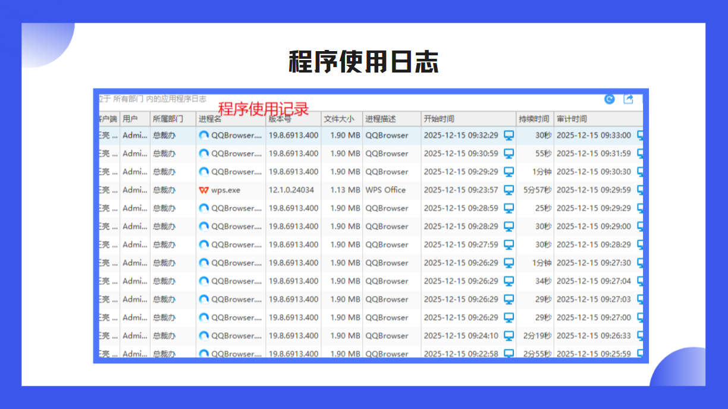Sort by the 进程描述 column header
728x409 pixels.
point(392,119)
